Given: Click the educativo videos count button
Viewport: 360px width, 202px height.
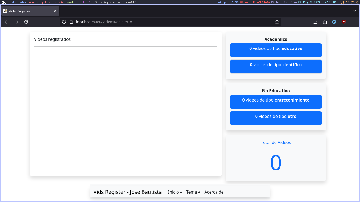Looking at the screenshot, I should [x=276, y=50].
